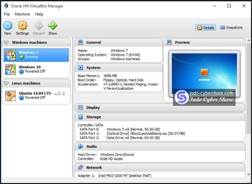Click the Preview section icon
This screenshot has height=184, width=252.
169,42
